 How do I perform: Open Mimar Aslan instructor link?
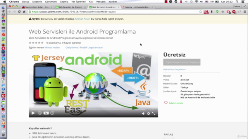(52, 47)
